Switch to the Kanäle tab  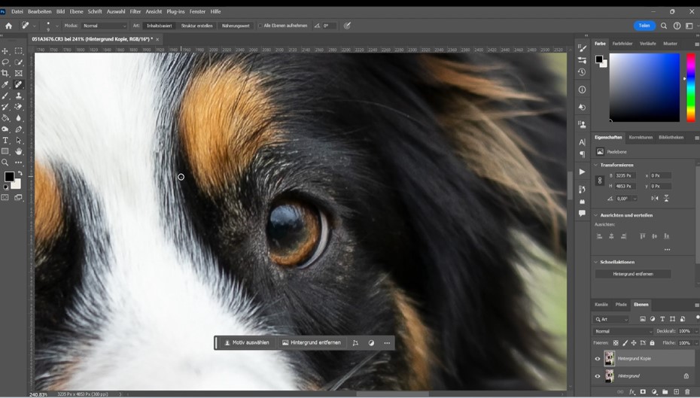(601, 305)
